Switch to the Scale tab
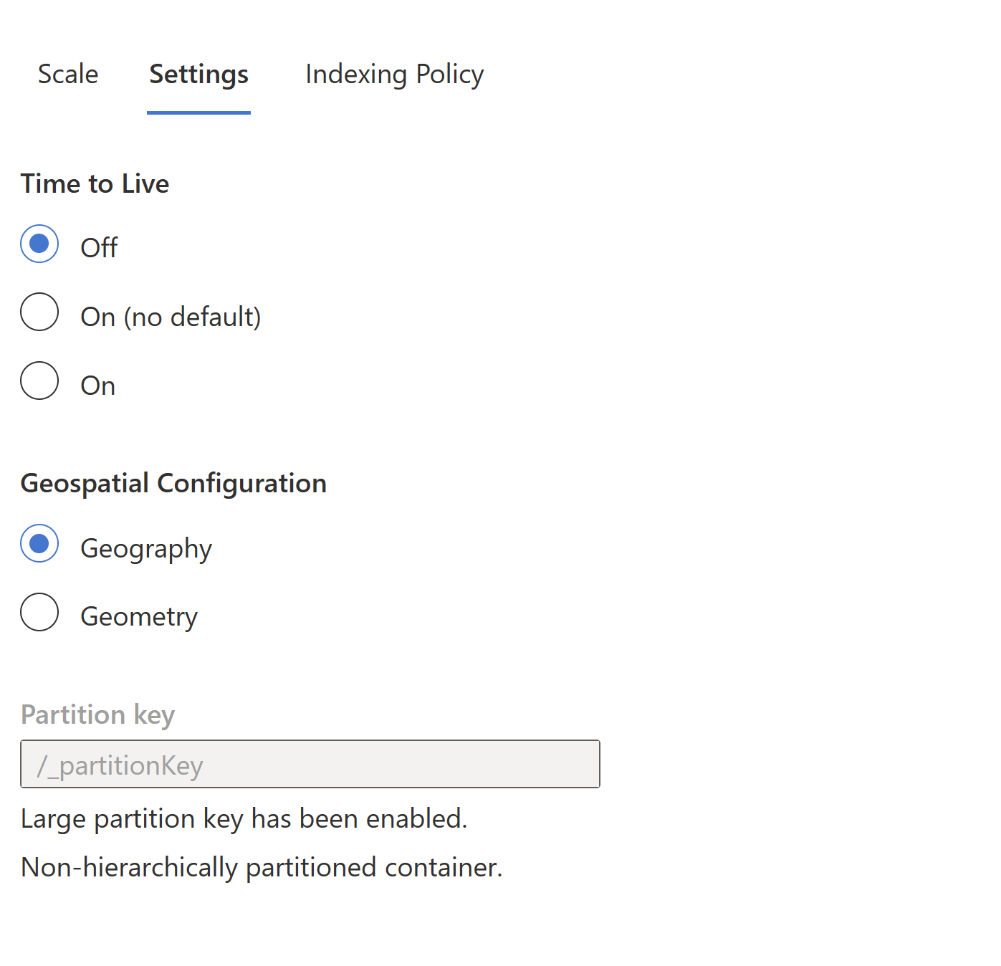This screenshot has height=966, width=1001. pos(68,74)
